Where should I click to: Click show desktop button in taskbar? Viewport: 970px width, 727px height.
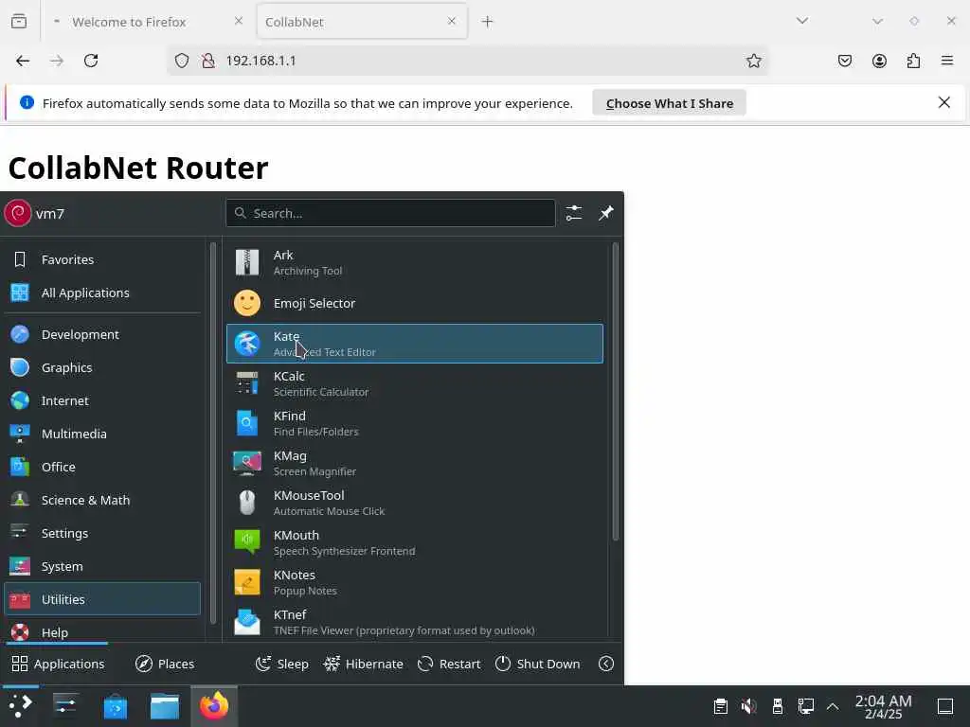pyautogui.click(x=945, y=706)
